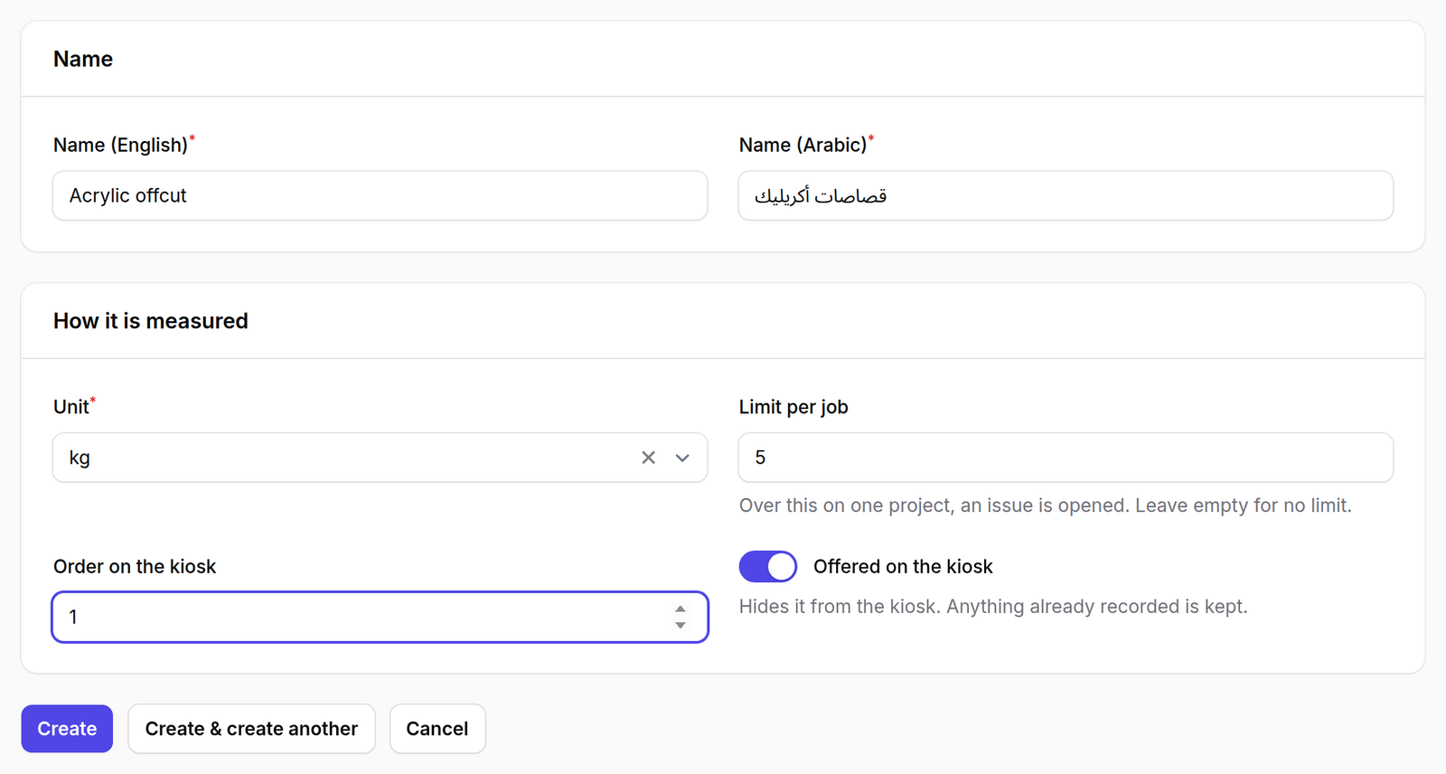Click the "Order on the kiosk" label
The image size is (1446, 774).
click(x=135, y=567)
